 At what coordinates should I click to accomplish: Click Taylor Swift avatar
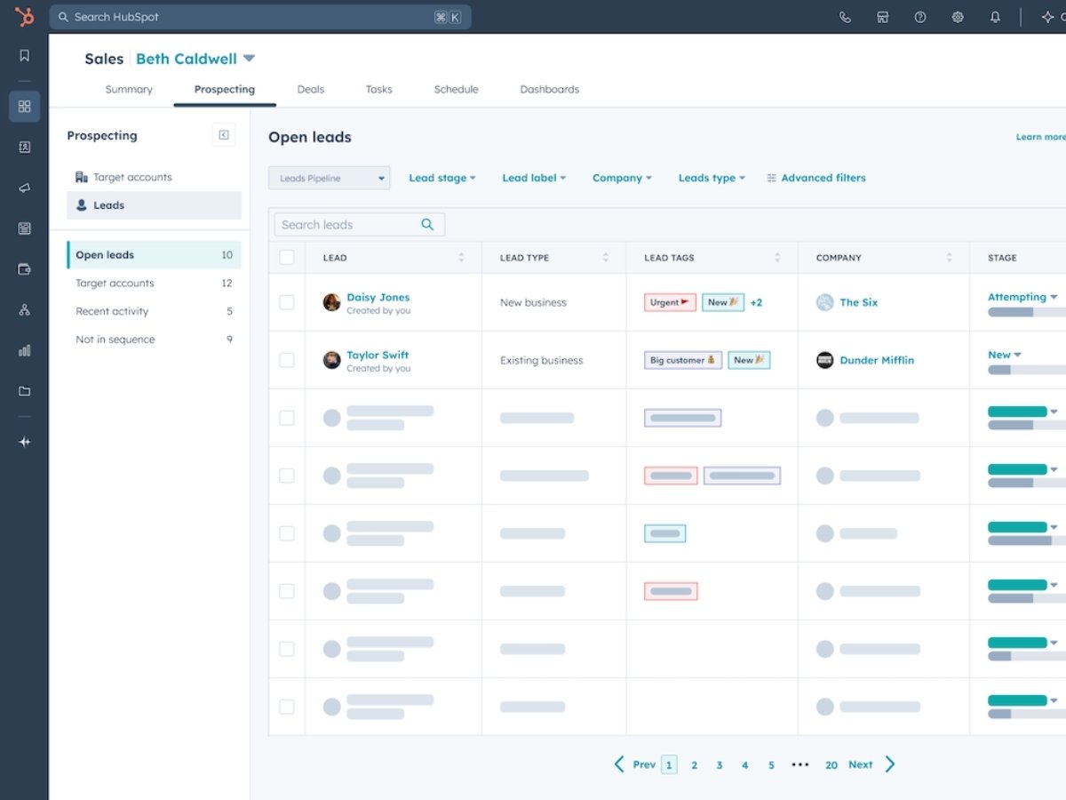click(331, 360)
